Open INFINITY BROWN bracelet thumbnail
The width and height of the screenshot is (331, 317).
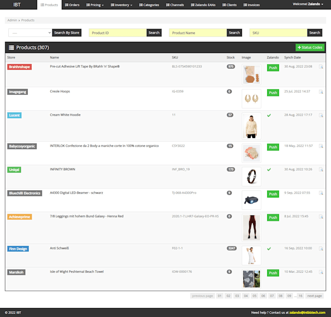pyautogui.click(x=252, y=176)
